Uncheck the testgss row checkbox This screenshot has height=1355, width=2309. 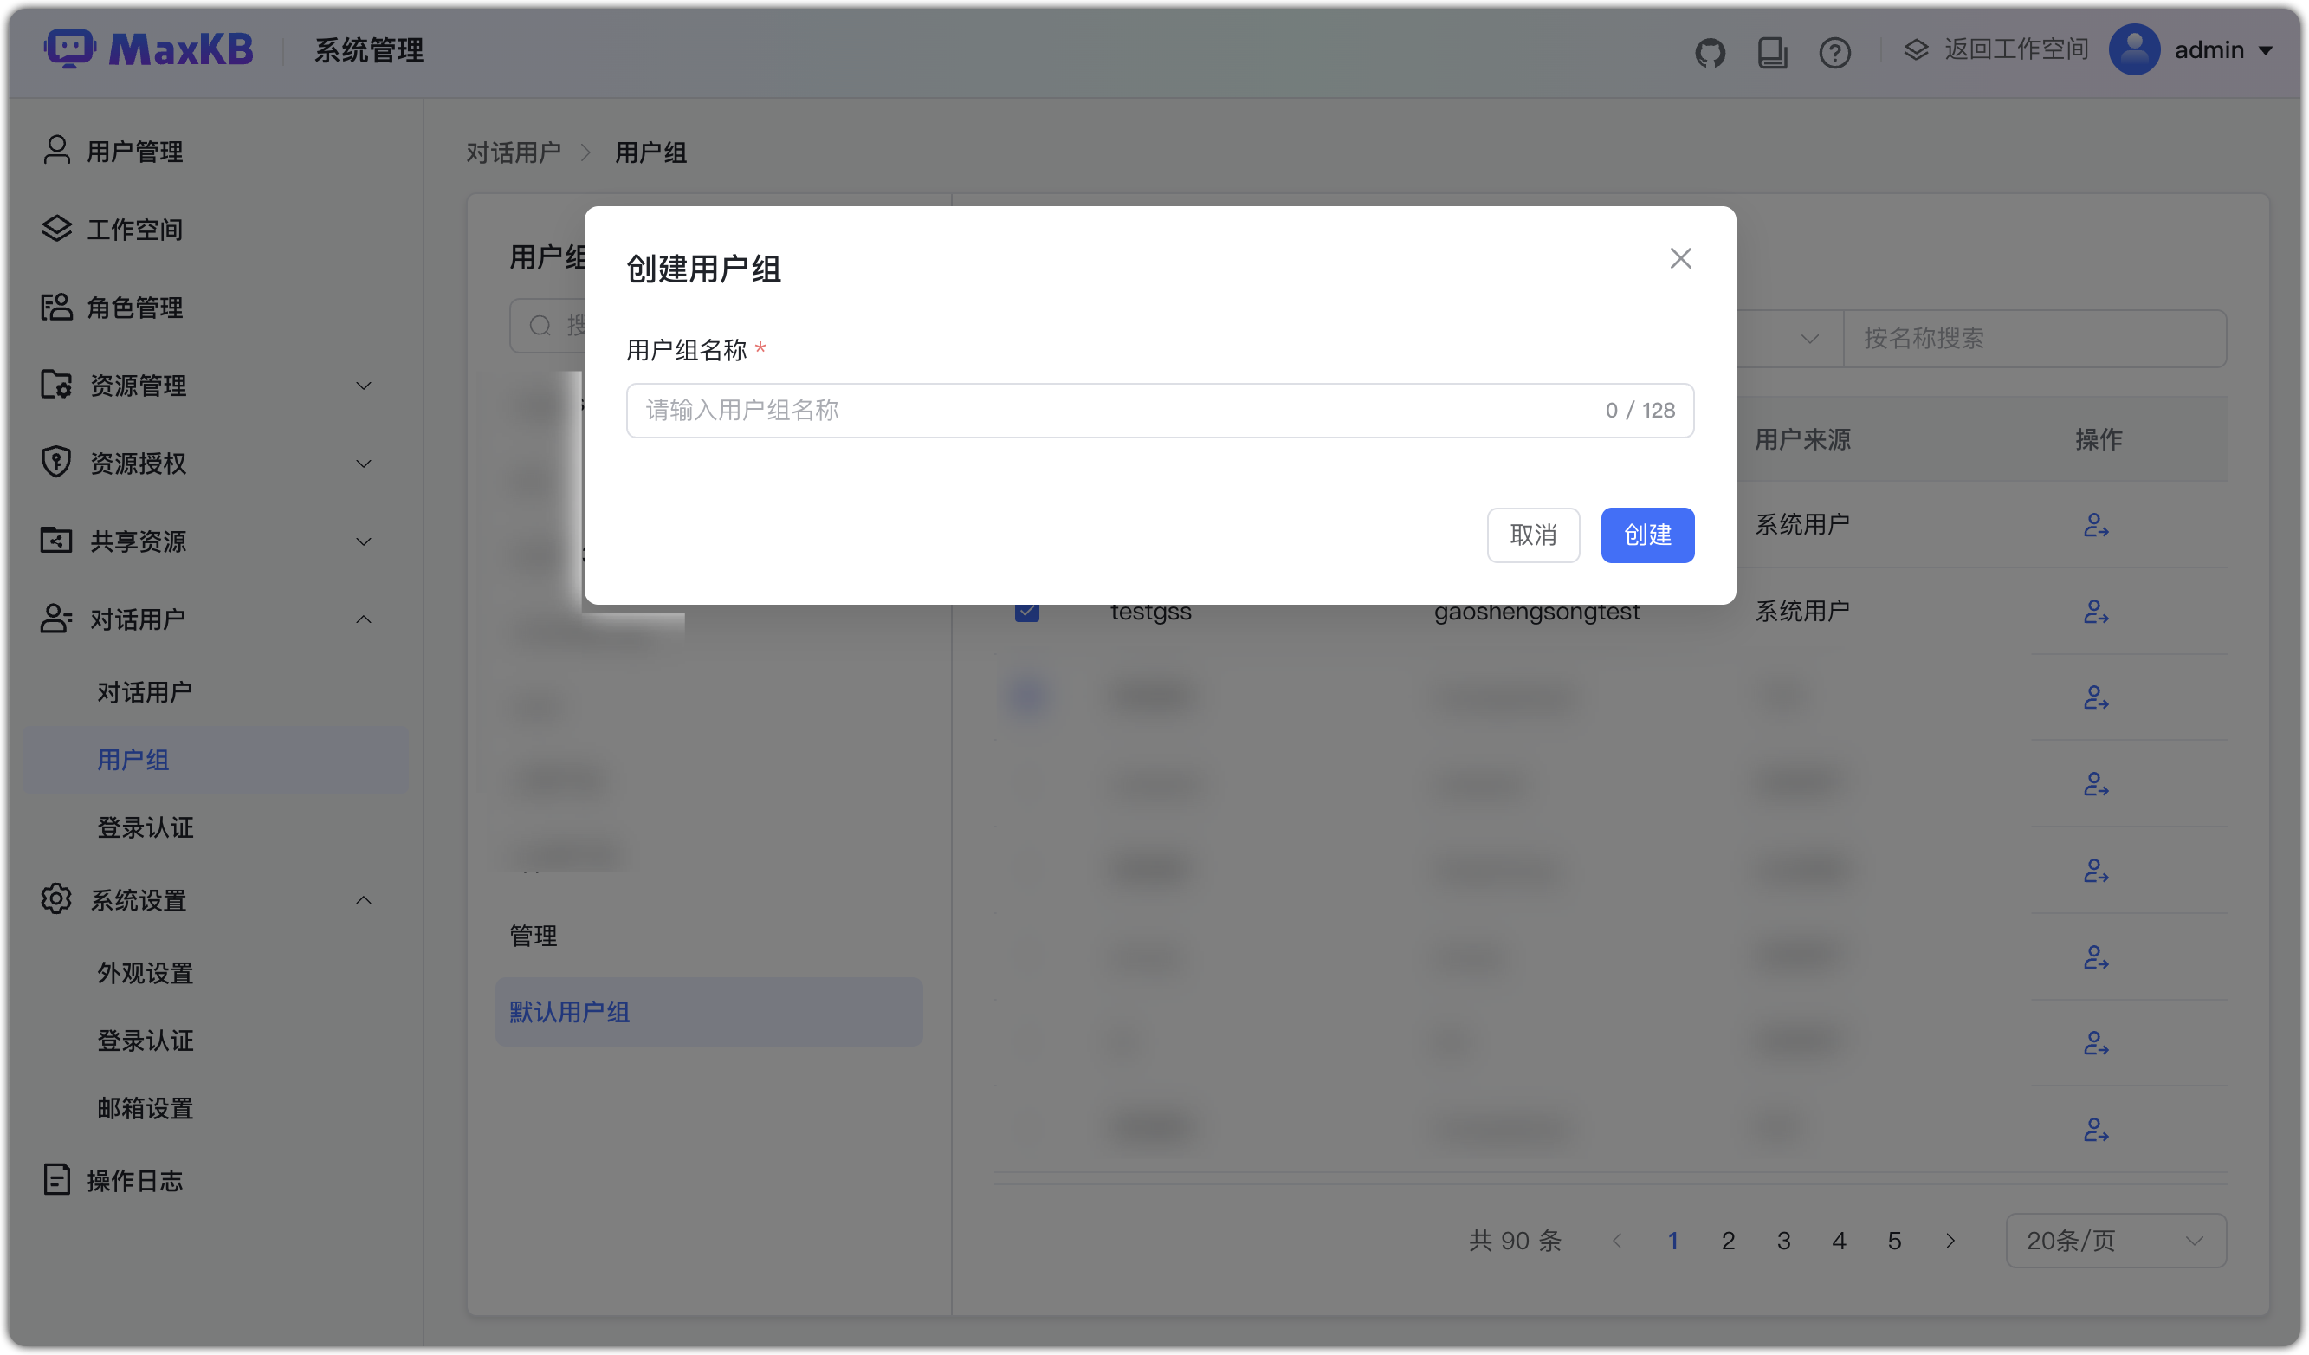point(1026,611)
